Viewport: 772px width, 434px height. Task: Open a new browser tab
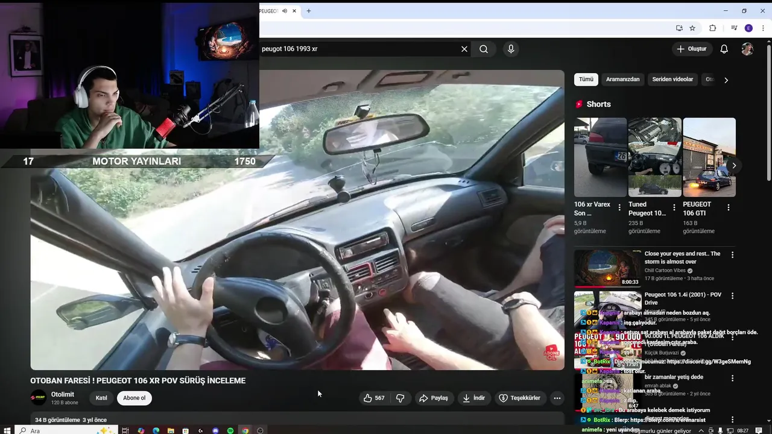(x=309, y=11)
